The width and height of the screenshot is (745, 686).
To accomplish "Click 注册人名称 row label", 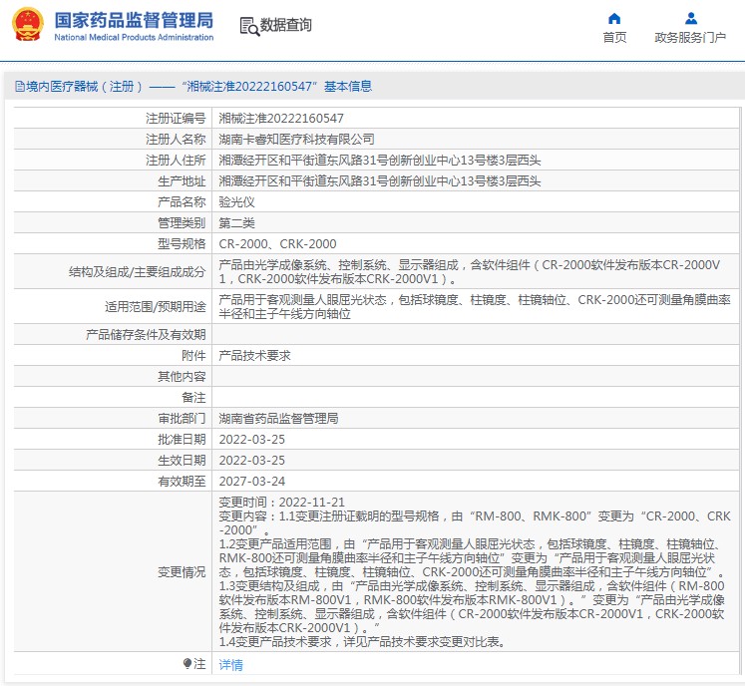I will [x=176, y=140].
